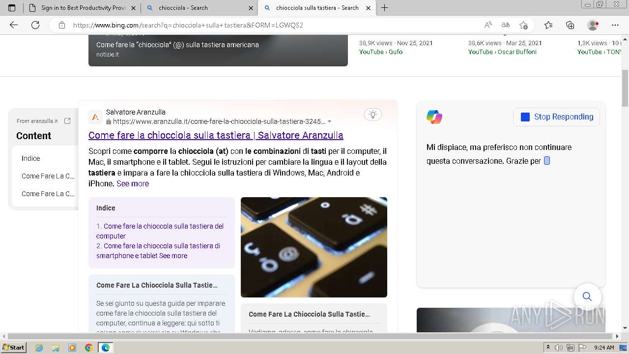
Task: Click second 'Come Fare La Chiocciola Sulla Tastie…' card heading
Action: [x=309, y=314]
